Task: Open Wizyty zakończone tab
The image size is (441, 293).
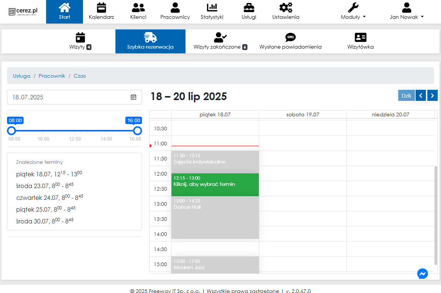Action: click(220, 41)
